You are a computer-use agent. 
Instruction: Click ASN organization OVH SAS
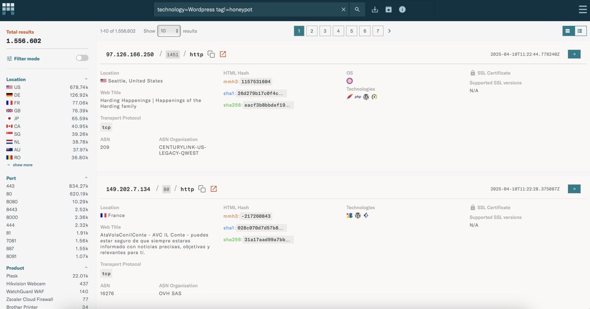tap(170, 294)
